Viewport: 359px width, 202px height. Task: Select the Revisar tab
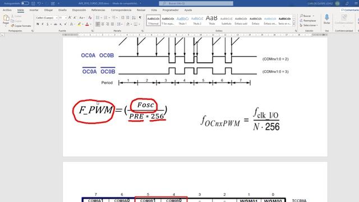tap(141, 10)
